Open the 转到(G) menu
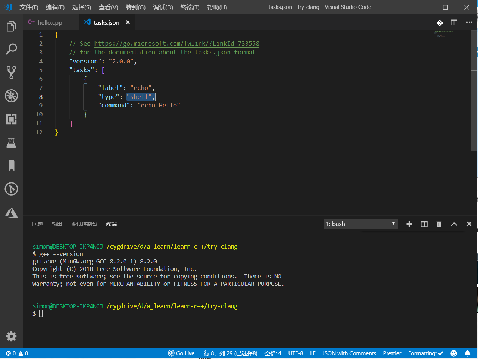 (x=135, y=7)
